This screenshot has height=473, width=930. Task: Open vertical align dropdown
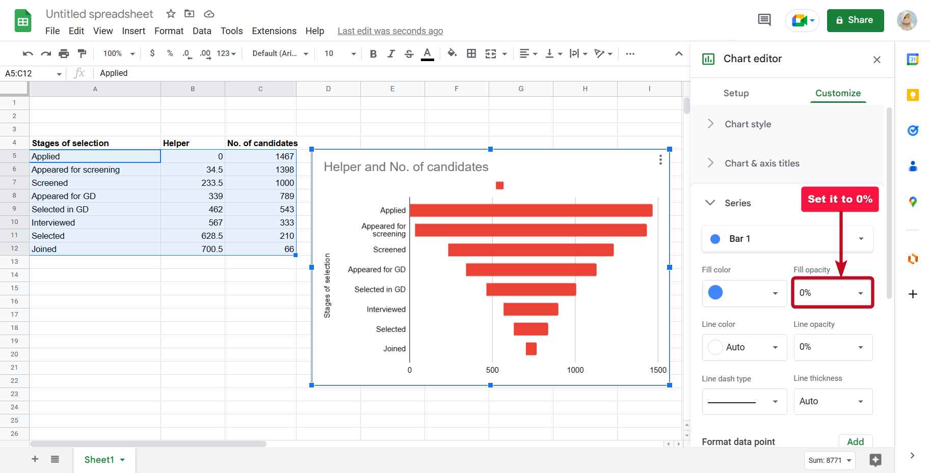coord(553,53)
